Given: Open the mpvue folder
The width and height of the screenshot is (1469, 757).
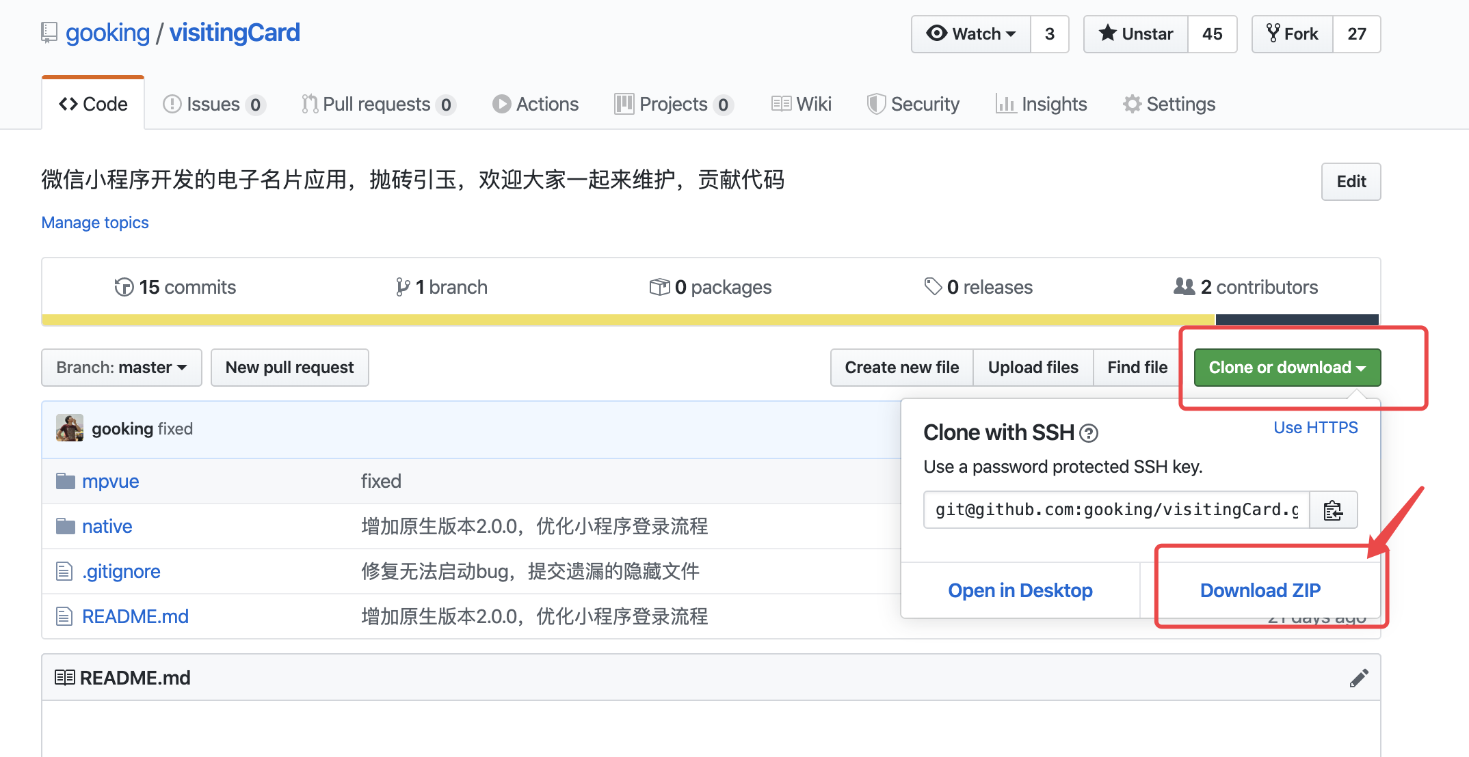Looking at the screenshot, I should click(x=110, y=481).
